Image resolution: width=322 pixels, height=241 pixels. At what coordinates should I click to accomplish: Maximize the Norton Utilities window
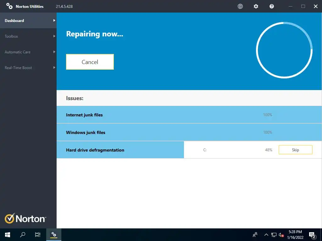[303, 6]
